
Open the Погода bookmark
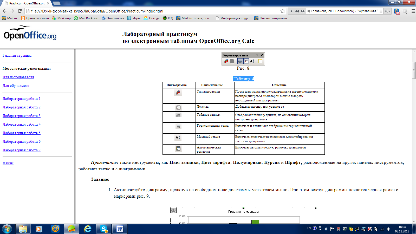tap(151, 18)
